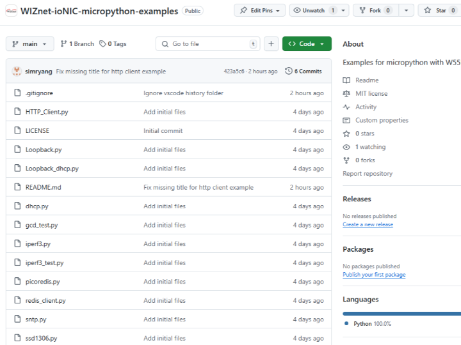Click the Python language progress bar

pyautogui.click(x=401, y=314)
